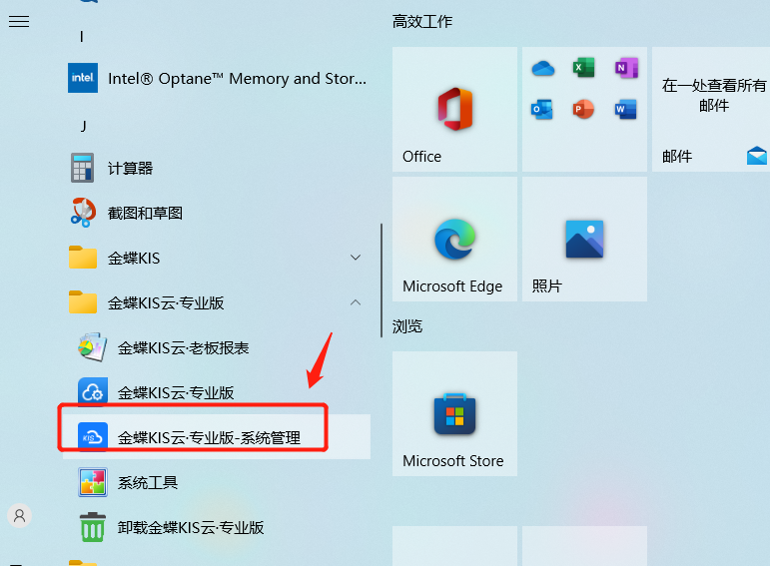The image size is (770, 566).
Task: Open 截图和草图 snipping tool
Action: pyautogui.click(x=217, y=213)
